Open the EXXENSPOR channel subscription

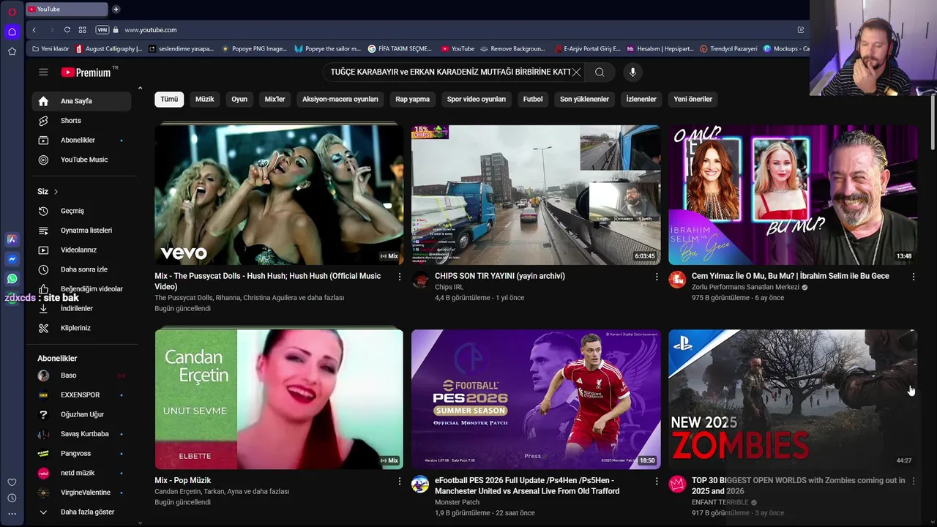[81, 395]
